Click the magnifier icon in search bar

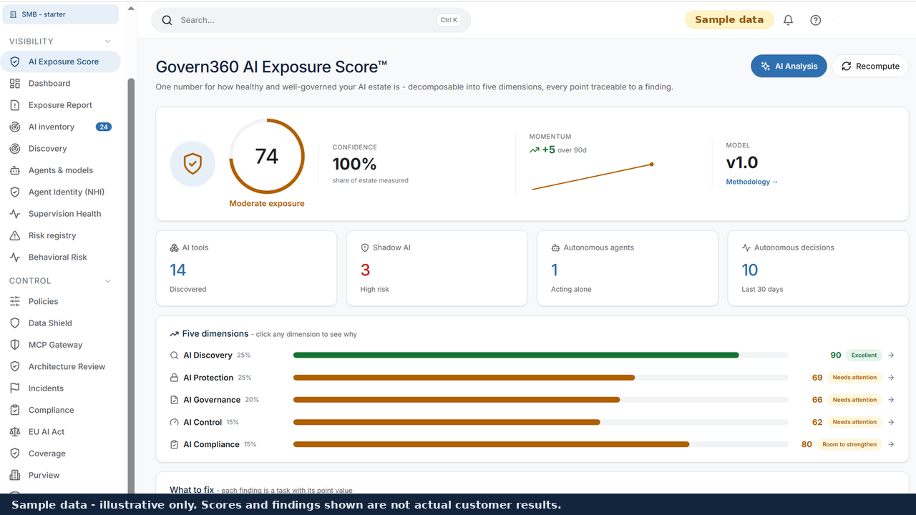click(x=167, y=20)
